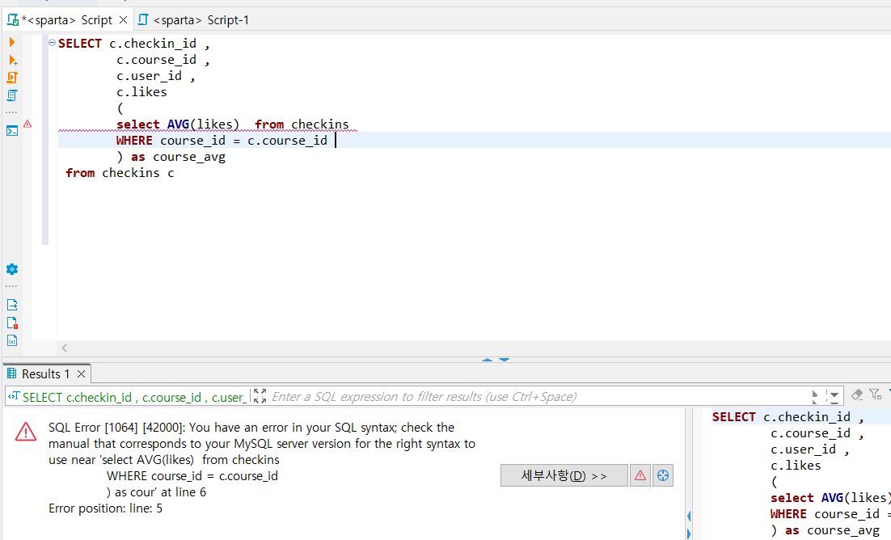Image resolution: width=891 pixels, height=540 pixels.
Task: Clear filters using the eraser icon
Action: point(857,394)
